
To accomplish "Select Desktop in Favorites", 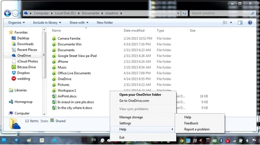I will (x=23, y=38).
